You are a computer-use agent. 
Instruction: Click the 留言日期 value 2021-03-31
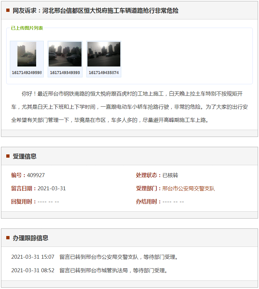click(x=52, y=188)
